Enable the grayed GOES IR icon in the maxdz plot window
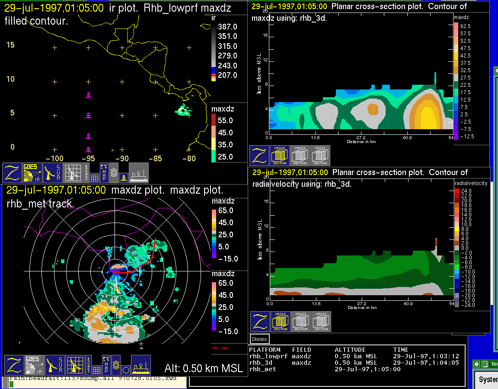The height and width of the screenshot is (389, 498). [34, 365]
